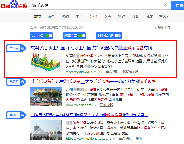Viewport: 184px width, 144px height.
Task: Click the search input containing 游乐设备
Action: [96, 5]
